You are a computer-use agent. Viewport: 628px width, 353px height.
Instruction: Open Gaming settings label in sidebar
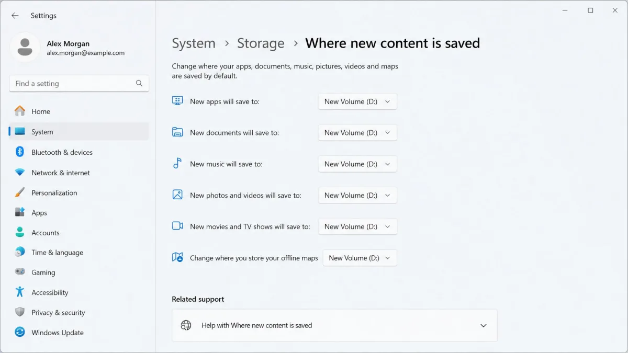43,272
